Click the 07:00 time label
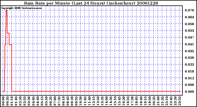 (x=55, y=101)
